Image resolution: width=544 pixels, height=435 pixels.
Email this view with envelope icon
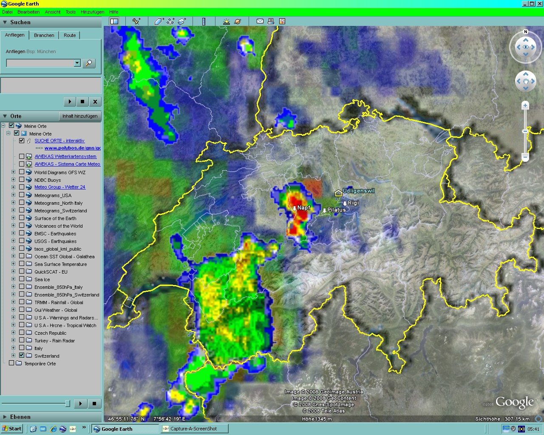260,21
